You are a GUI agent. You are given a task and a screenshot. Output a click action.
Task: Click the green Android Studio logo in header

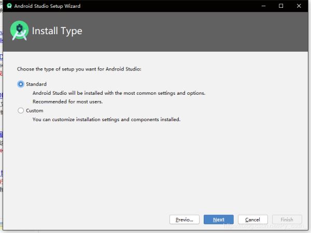coord(19,31)
